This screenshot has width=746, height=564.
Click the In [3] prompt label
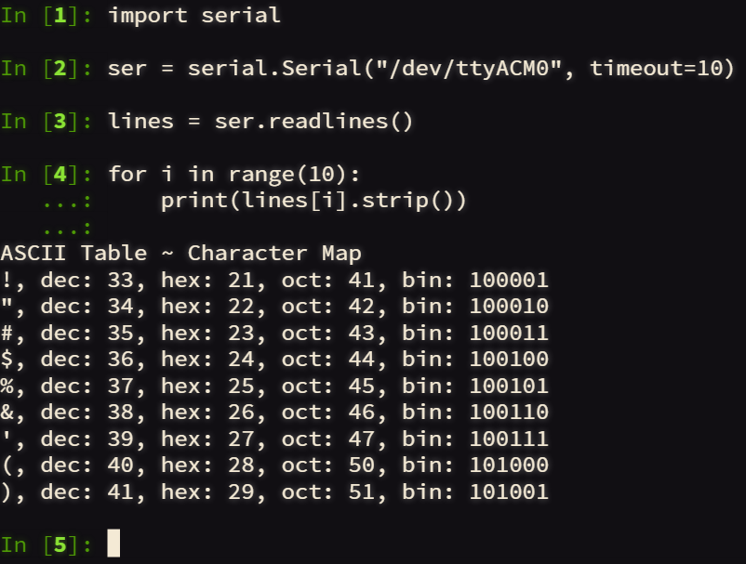tap(47, 121)
